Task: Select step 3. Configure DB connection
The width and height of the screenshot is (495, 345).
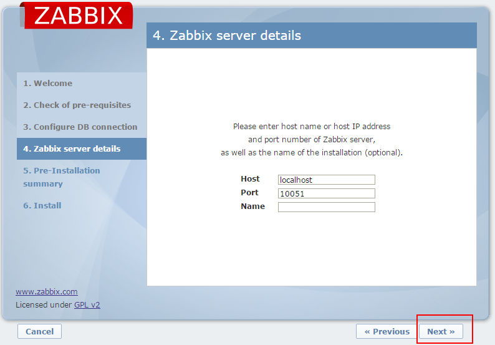Action: tap(80, 127)
